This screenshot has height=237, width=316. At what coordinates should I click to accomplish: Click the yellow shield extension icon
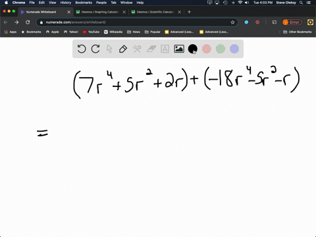coord(310,22)
